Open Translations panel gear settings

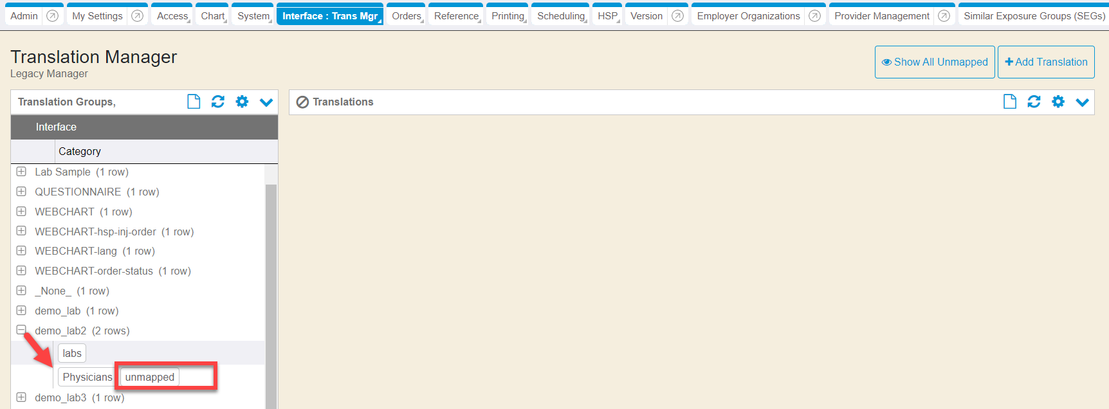1058,102
